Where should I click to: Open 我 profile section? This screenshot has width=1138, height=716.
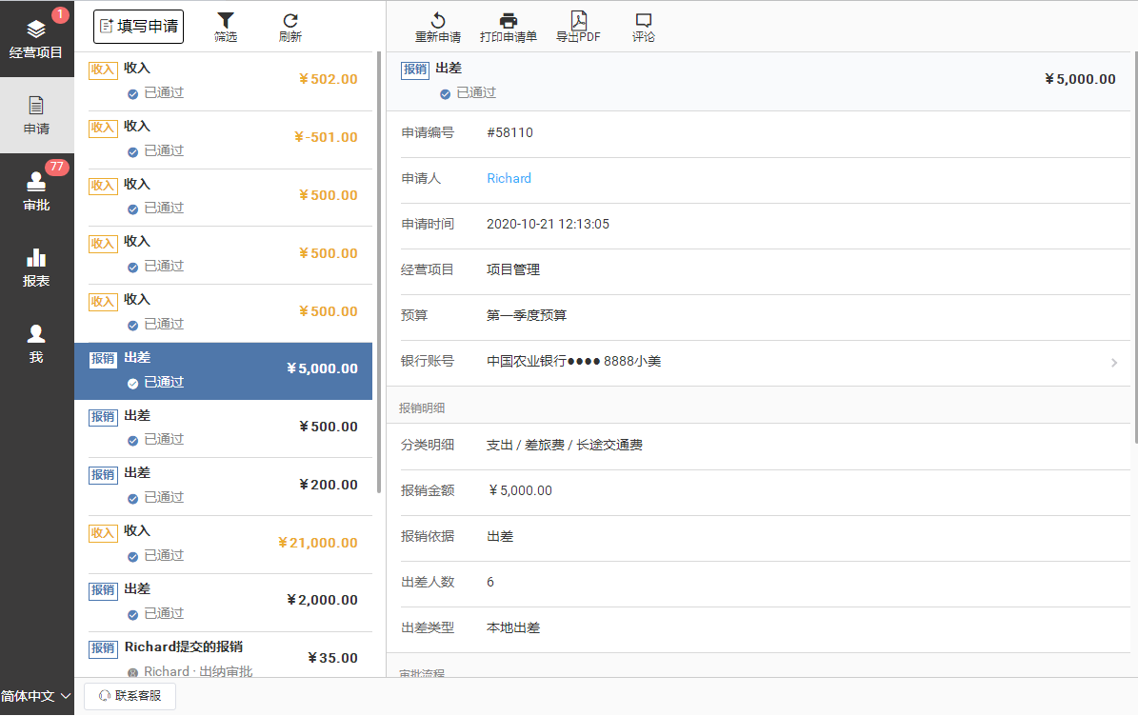(36, 344)
